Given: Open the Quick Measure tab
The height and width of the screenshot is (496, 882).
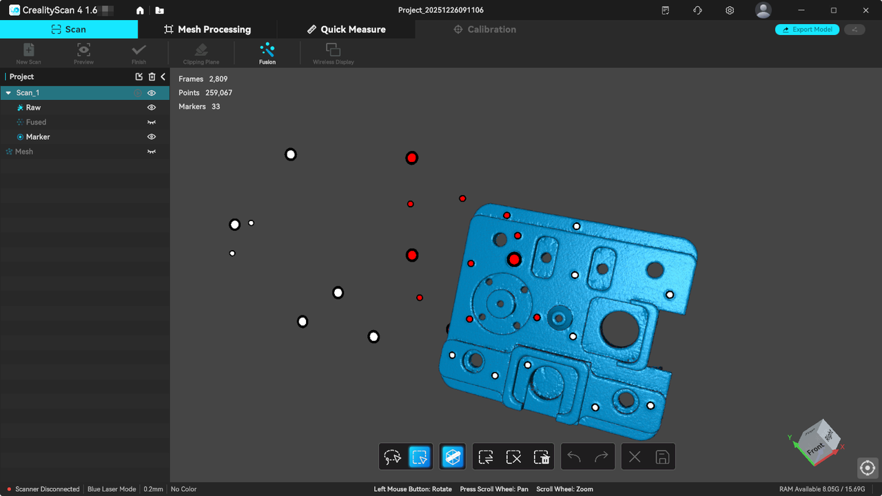Looking at the screenshot, I should [346, 30].
